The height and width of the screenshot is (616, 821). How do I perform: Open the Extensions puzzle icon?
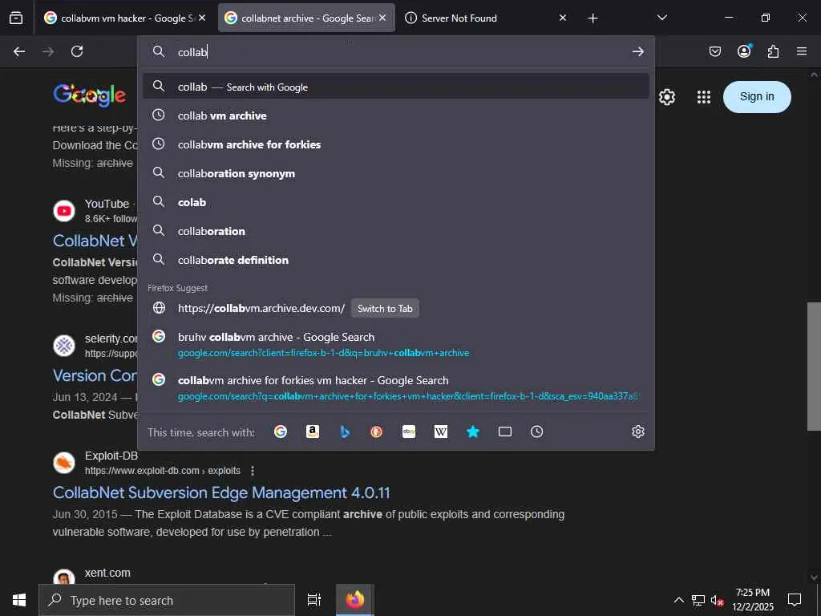pos(773,51)
